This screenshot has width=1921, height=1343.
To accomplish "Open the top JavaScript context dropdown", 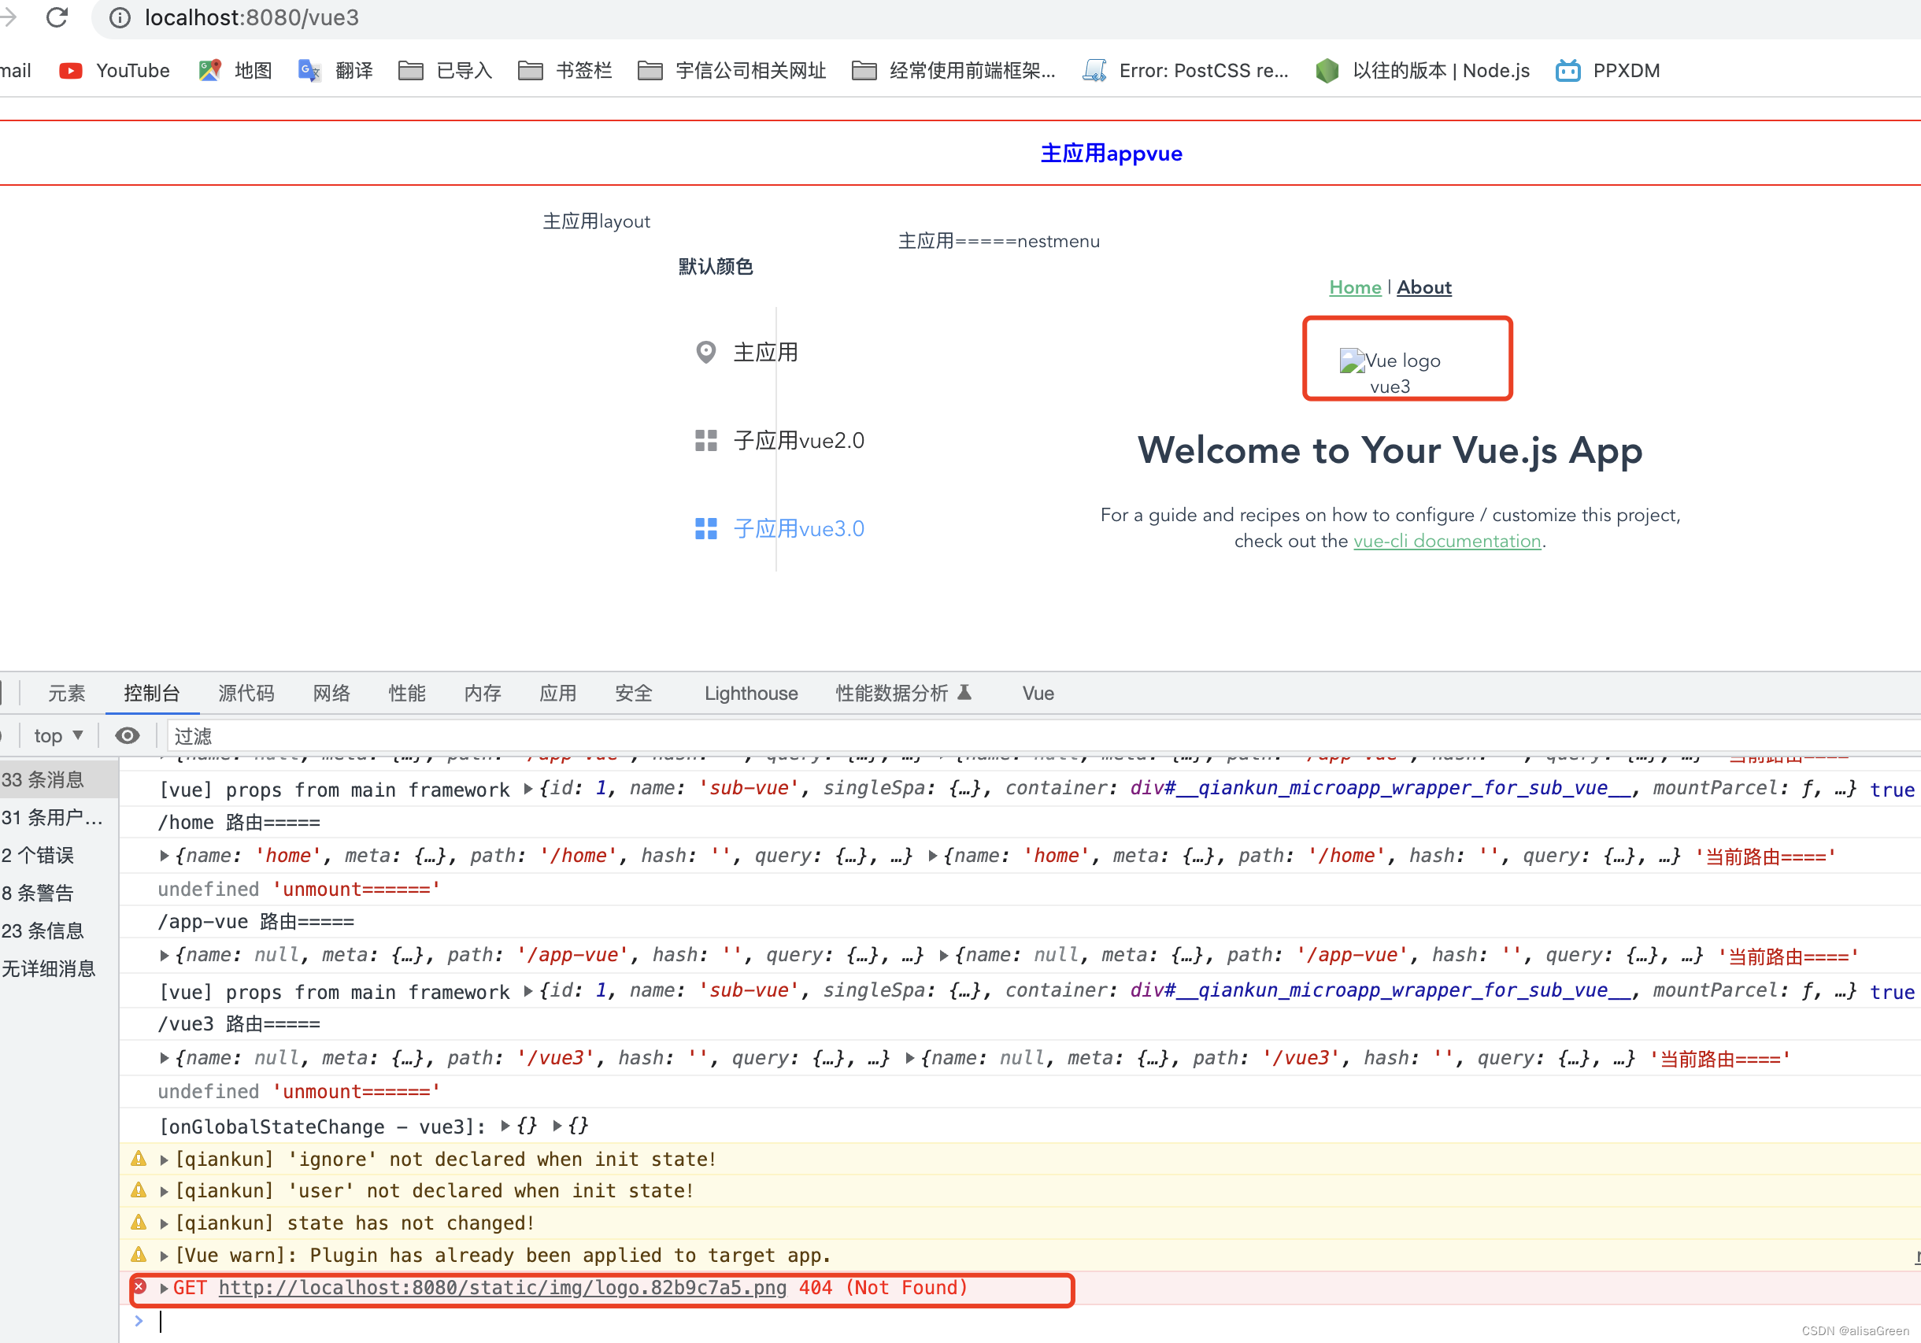I will [x=58, y=735].
